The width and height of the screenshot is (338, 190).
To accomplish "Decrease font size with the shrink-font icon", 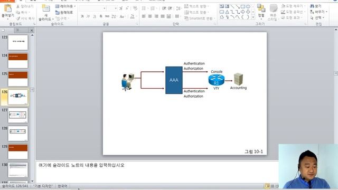I will [x=127, y=8].
